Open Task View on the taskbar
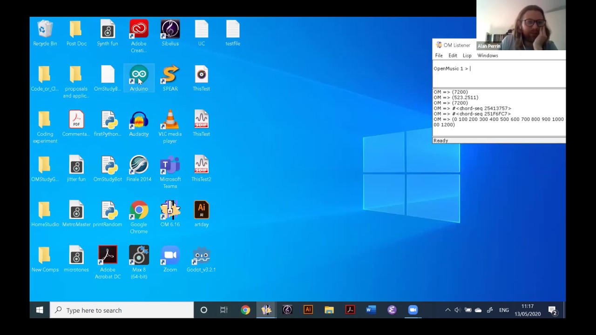Image resolution: width=596 pixels, height=335 pixels. (x=224, y=310)
